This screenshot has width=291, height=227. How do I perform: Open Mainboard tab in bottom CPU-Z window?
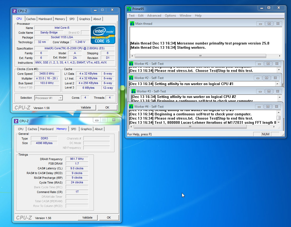pyautogui.click(x=47, y=129)
